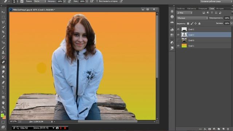Select the Lasso tool
This screenshot has height=131, width=233.
(x=3, y=22)
